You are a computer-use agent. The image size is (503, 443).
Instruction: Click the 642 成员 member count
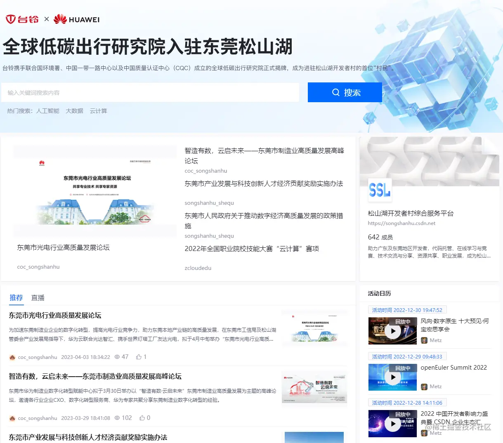(380, 237)
